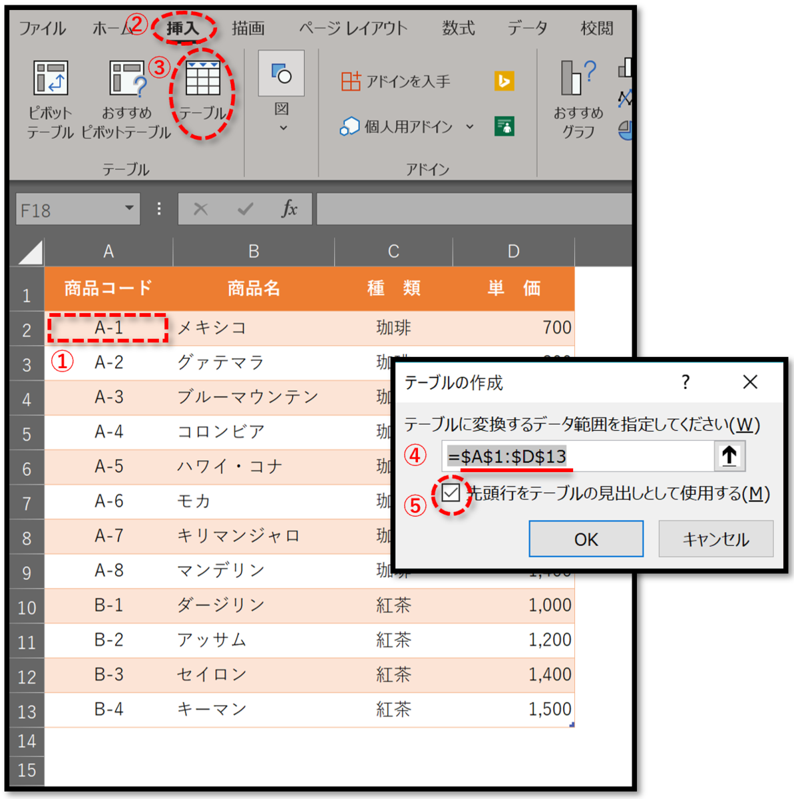The height and width of the screenshot is (799, 794).
Task: Click アドインを入手 to get add-ins
Action: pos(396,81)
